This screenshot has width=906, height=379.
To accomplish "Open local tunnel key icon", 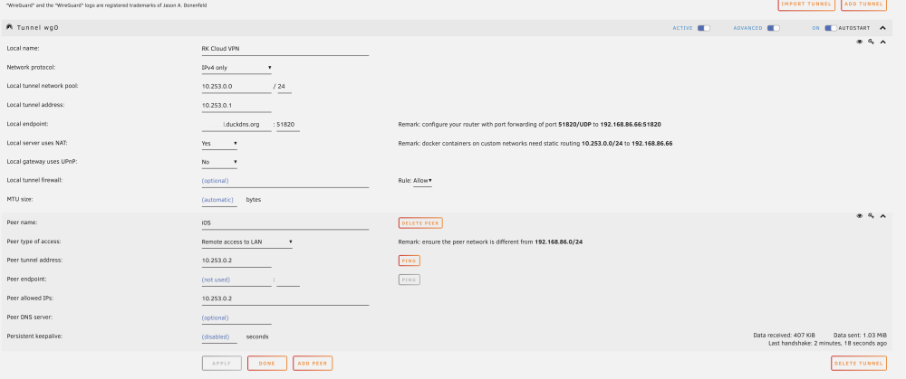I will (871, 42).
